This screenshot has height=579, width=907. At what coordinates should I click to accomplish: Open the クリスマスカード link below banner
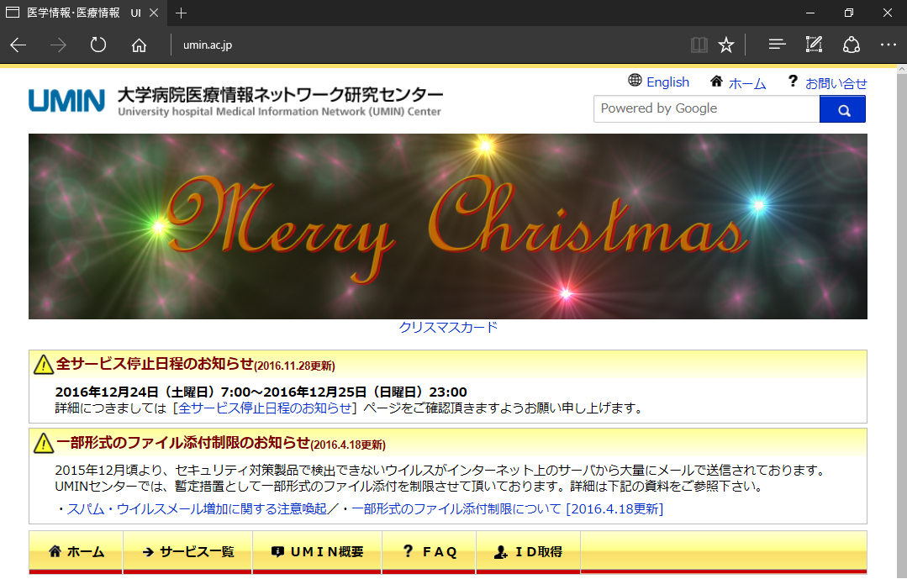(x=448, y=327)
